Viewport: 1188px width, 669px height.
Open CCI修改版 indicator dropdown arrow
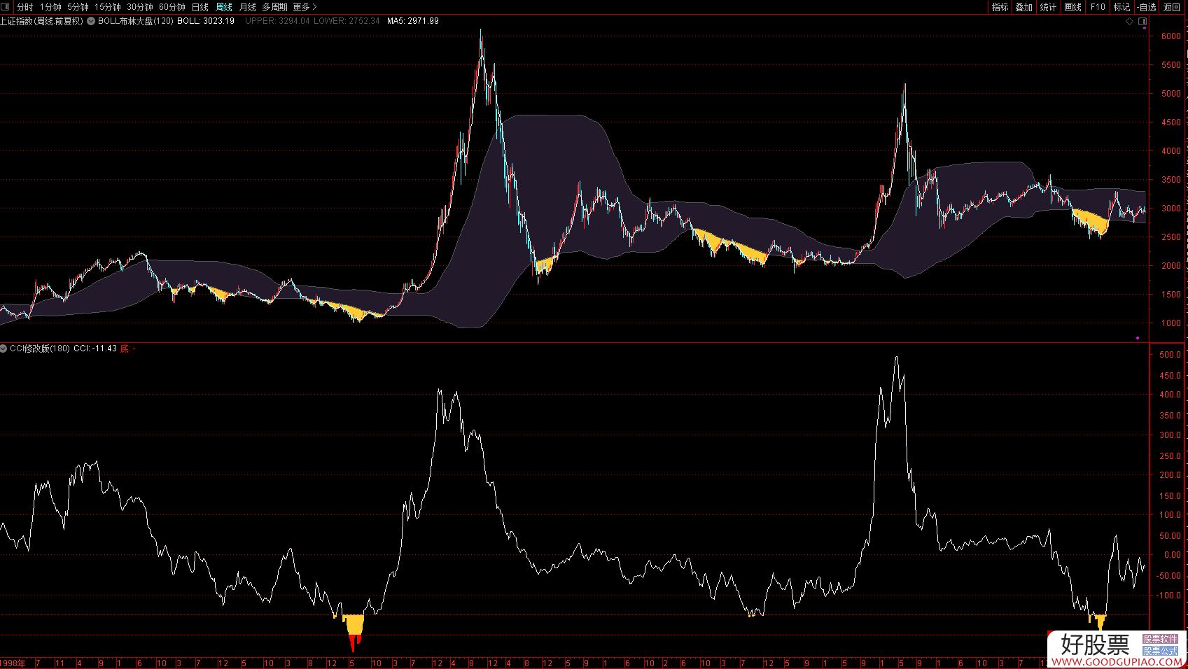click(x=4, y=348)
